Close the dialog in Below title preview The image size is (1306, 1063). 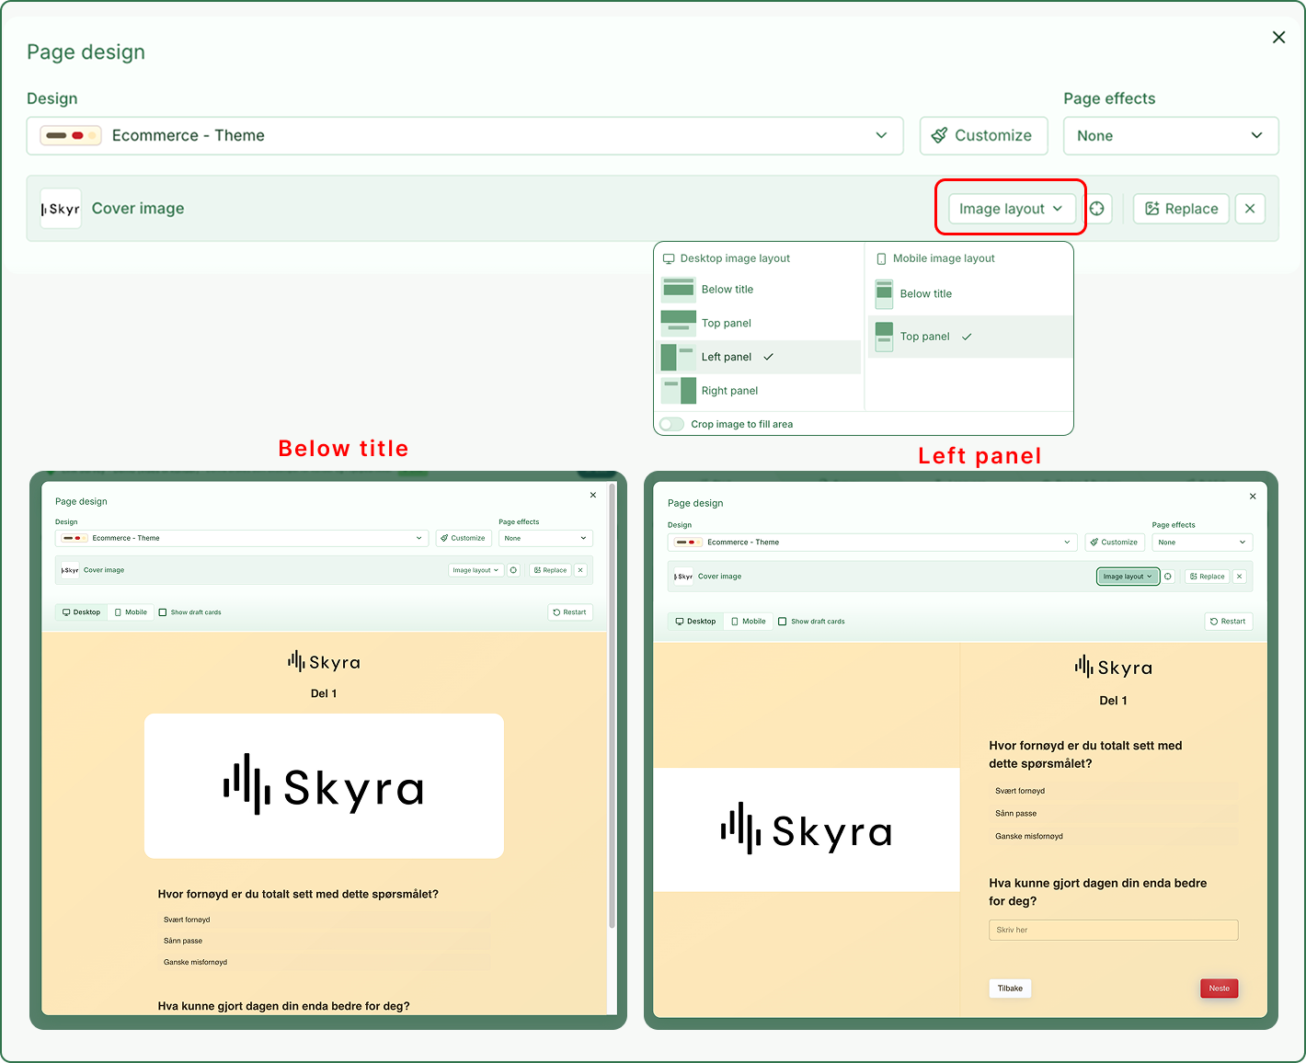point(593,495)
